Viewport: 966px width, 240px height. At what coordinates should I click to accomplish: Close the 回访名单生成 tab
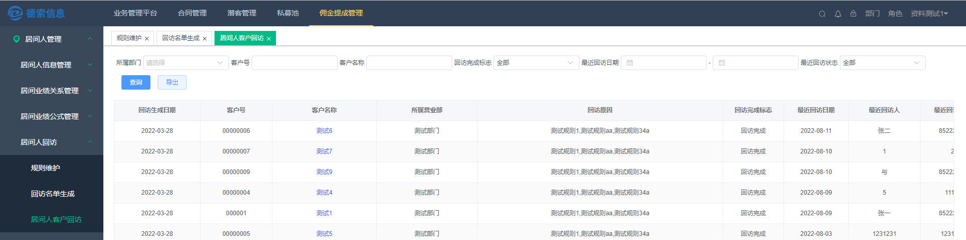click(205, 39)
